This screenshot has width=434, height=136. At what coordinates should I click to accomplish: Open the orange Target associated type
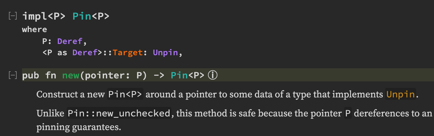pyautogui.click(x=128, y=53)
